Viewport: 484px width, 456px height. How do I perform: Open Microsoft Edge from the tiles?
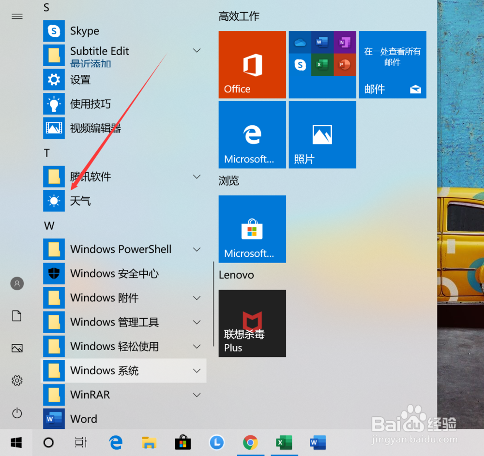point(252,134)
